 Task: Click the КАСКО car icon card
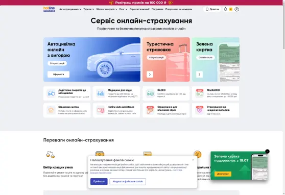point(166,93)
